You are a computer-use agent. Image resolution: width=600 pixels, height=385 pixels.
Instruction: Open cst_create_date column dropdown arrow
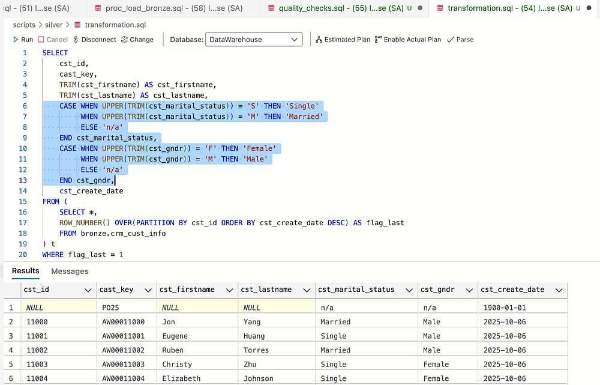coord(558,290)
